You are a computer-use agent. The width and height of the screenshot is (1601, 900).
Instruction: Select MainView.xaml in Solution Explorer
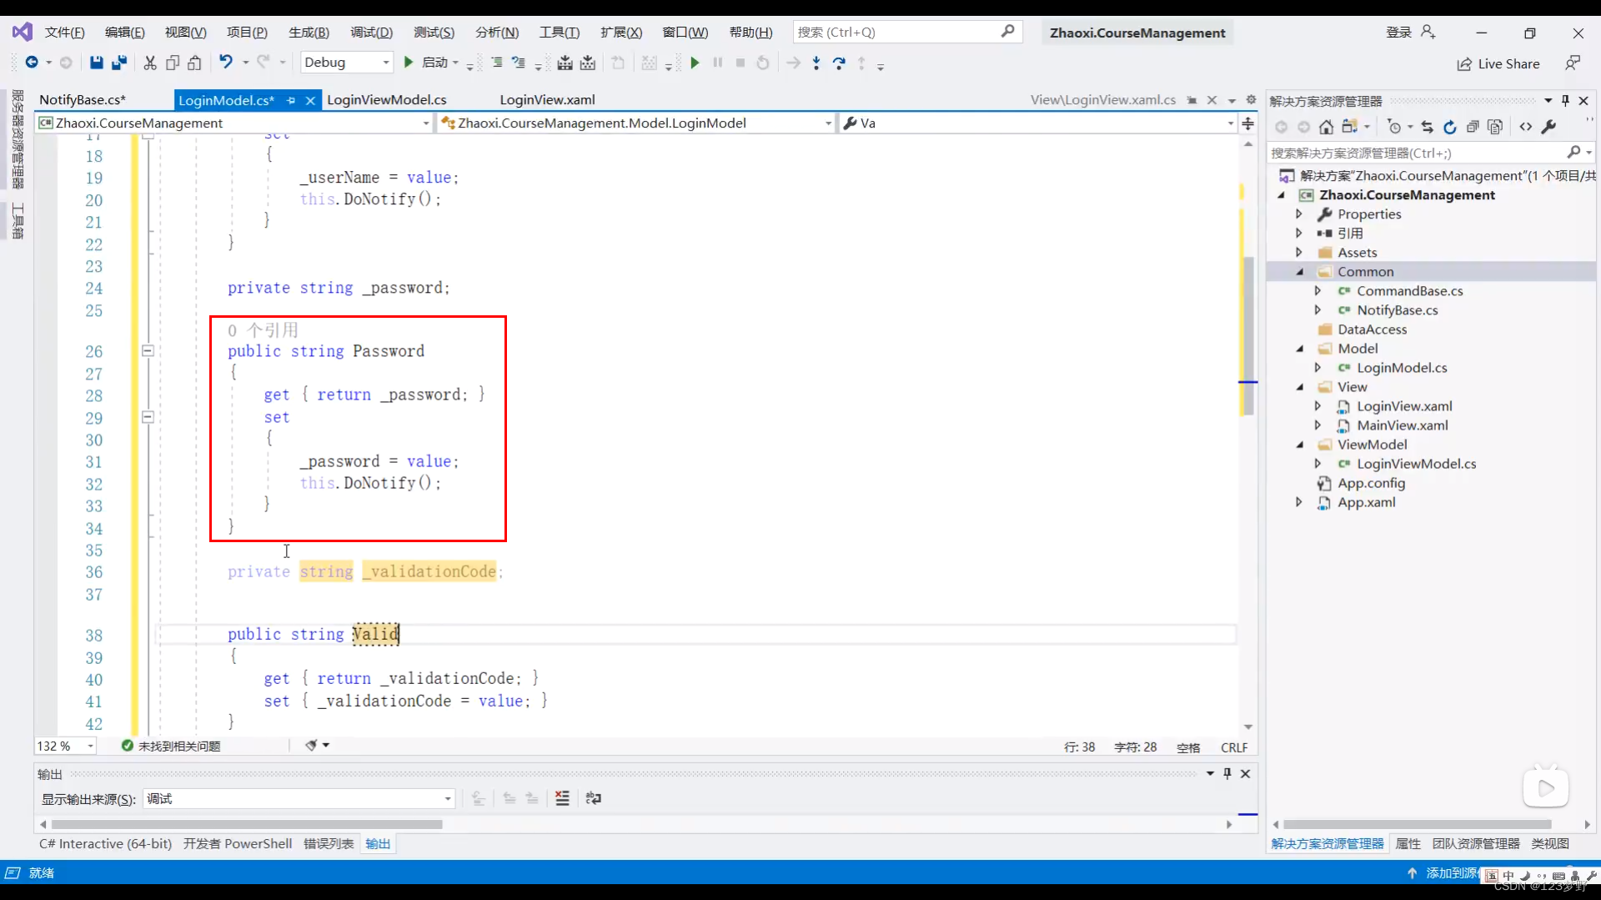1402,425
